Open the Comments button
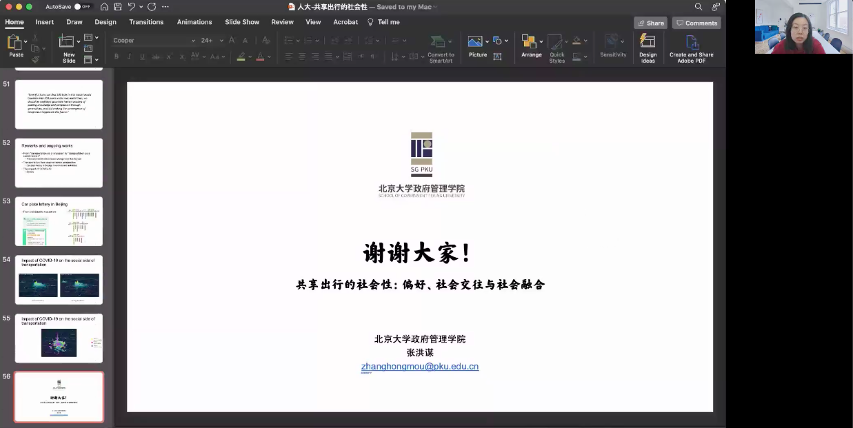The width and height of the screenshot is (853, 428). 696,23
